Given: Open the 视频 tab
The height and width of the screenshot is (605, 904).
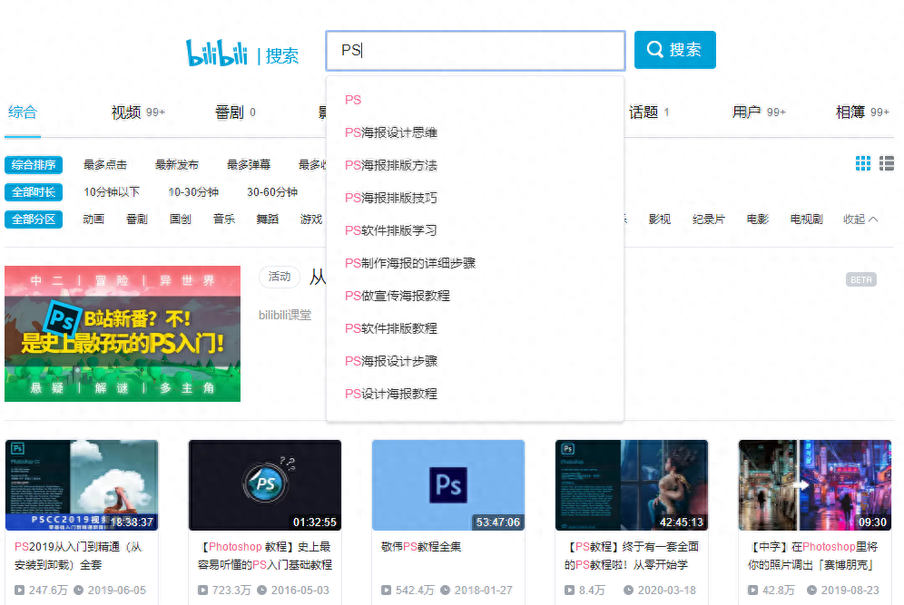Looking at the screenshot, I should (x=138, y=112).
